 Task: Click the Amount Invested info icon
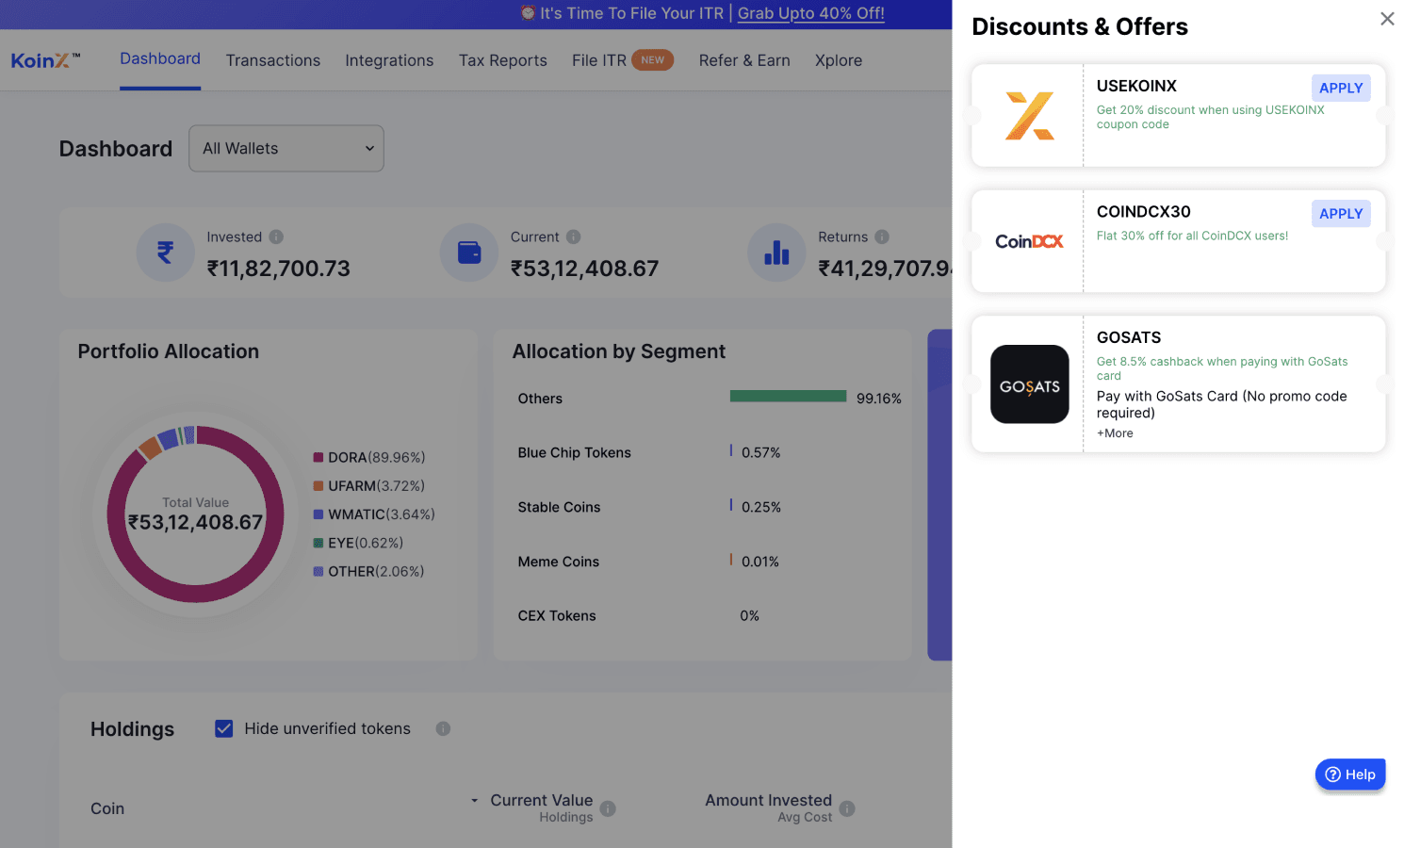pyautogui.click(x=847, y=808)
